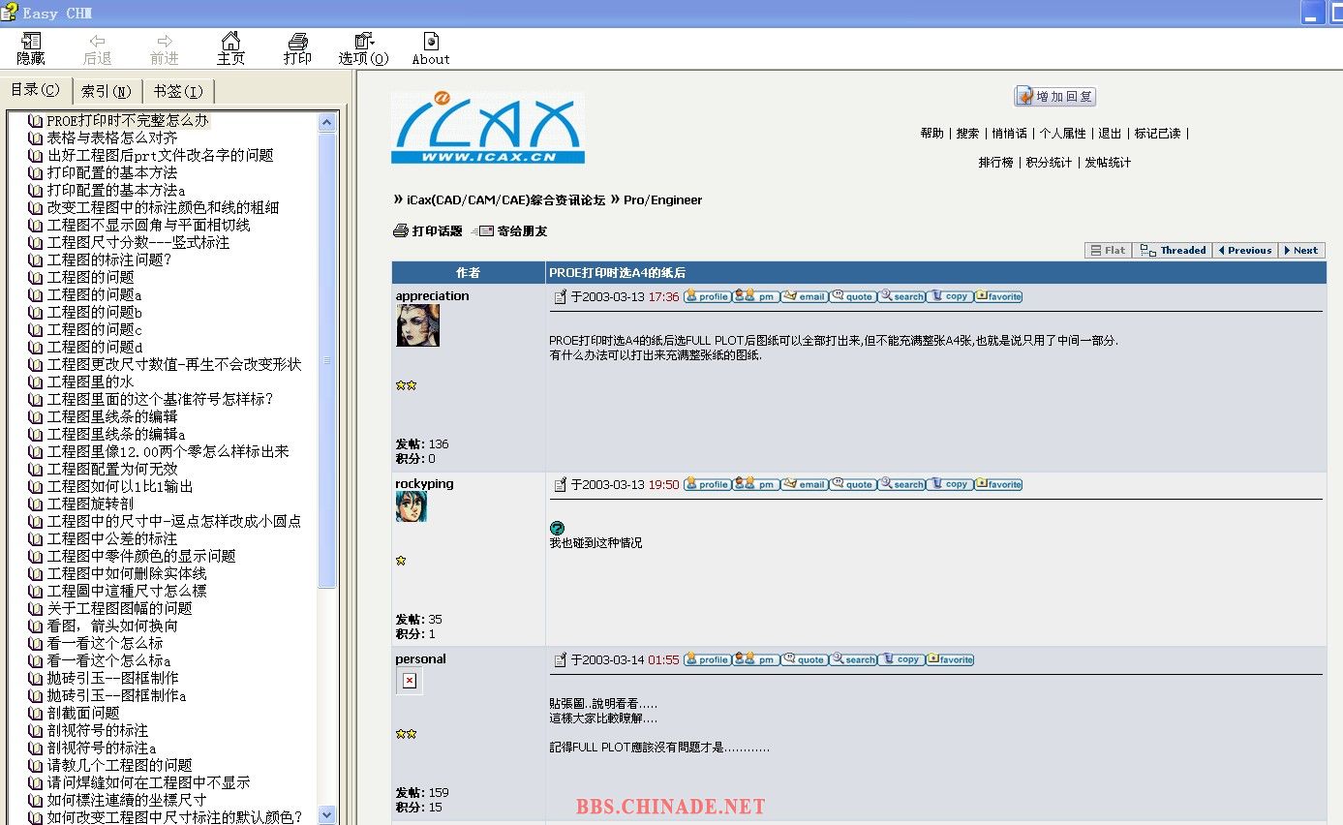Click the 寄给朋友 send to friend icon

point(484,231)
